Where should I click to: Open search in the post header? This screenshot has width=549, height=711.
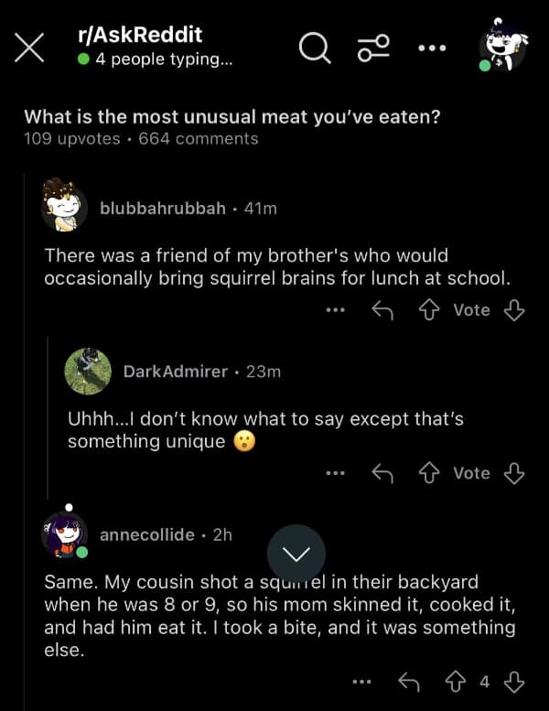click(x=315, y=48)
